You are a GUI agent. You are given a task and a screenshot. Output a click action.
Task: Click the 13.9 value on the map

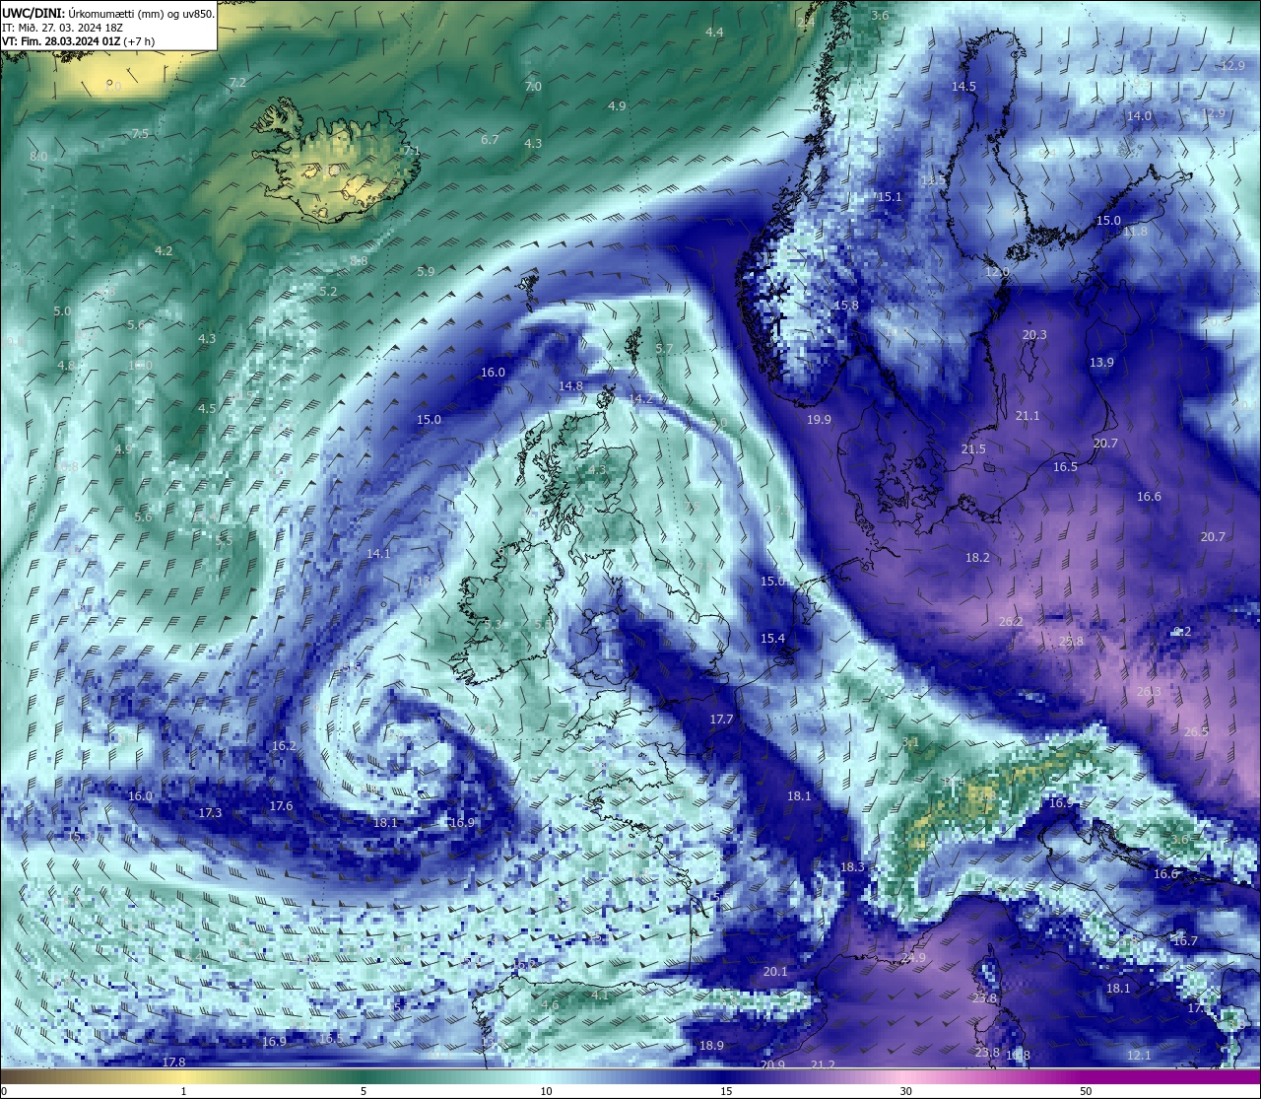point(1101,363)
